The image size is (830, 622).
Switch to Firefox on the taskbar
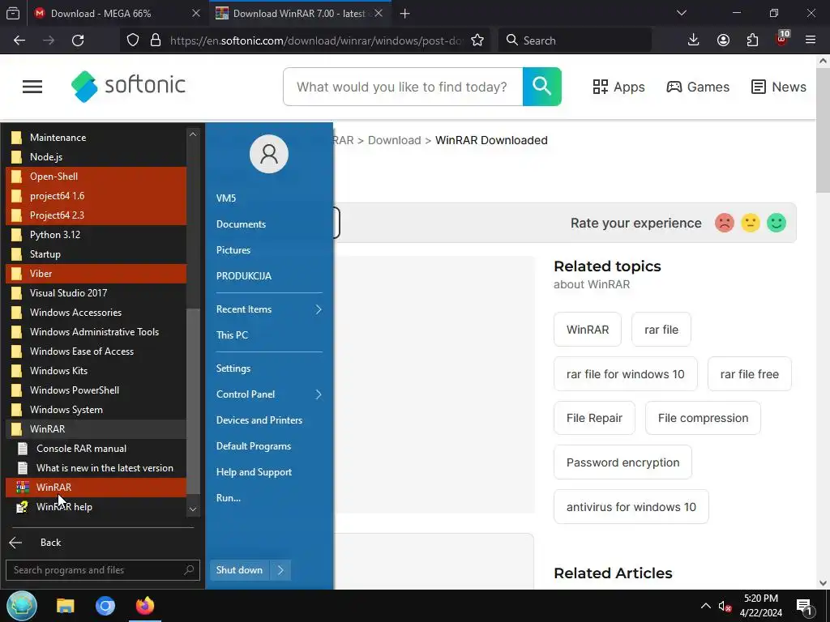coord(144,606)
